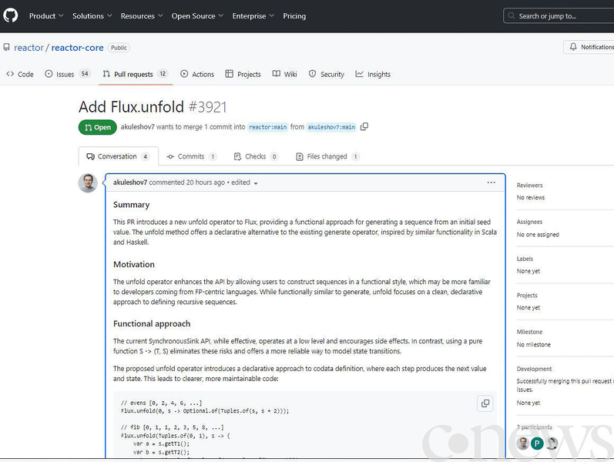The height and width of the screenshot is (462, 614).
Task: Click the Open pull request status badge
Action: (x=98, y=127)
